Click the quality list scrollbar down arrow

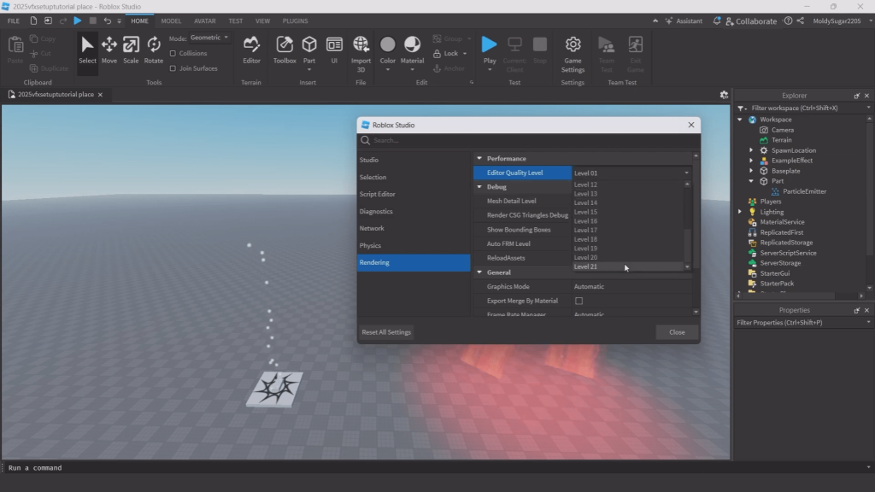coord(688,267)
